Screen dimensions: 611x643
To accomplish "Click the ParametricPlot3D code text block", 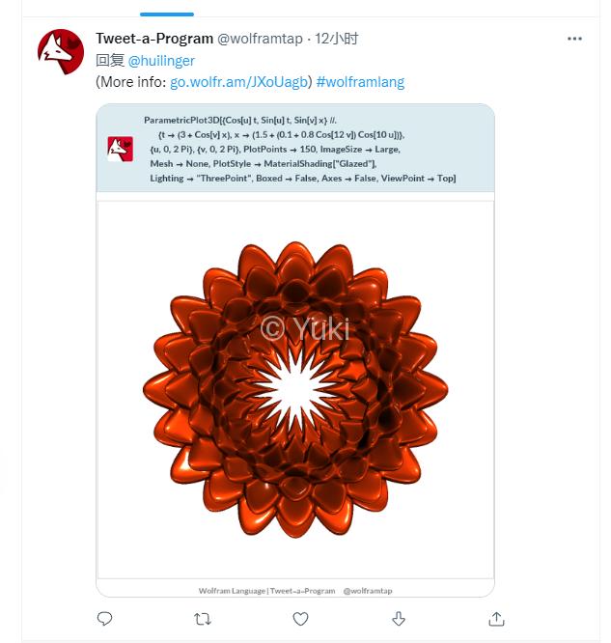I will tap(299, 149).
